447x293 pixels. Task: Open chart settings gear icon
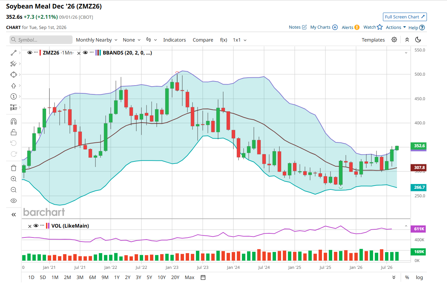pos(394,40)
